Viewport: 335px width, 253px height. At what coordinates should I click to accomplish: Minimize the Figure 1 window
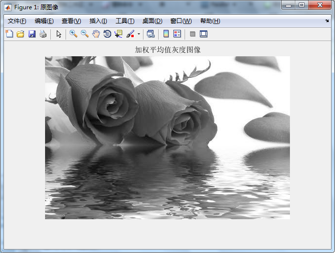[x=288, y=5]
